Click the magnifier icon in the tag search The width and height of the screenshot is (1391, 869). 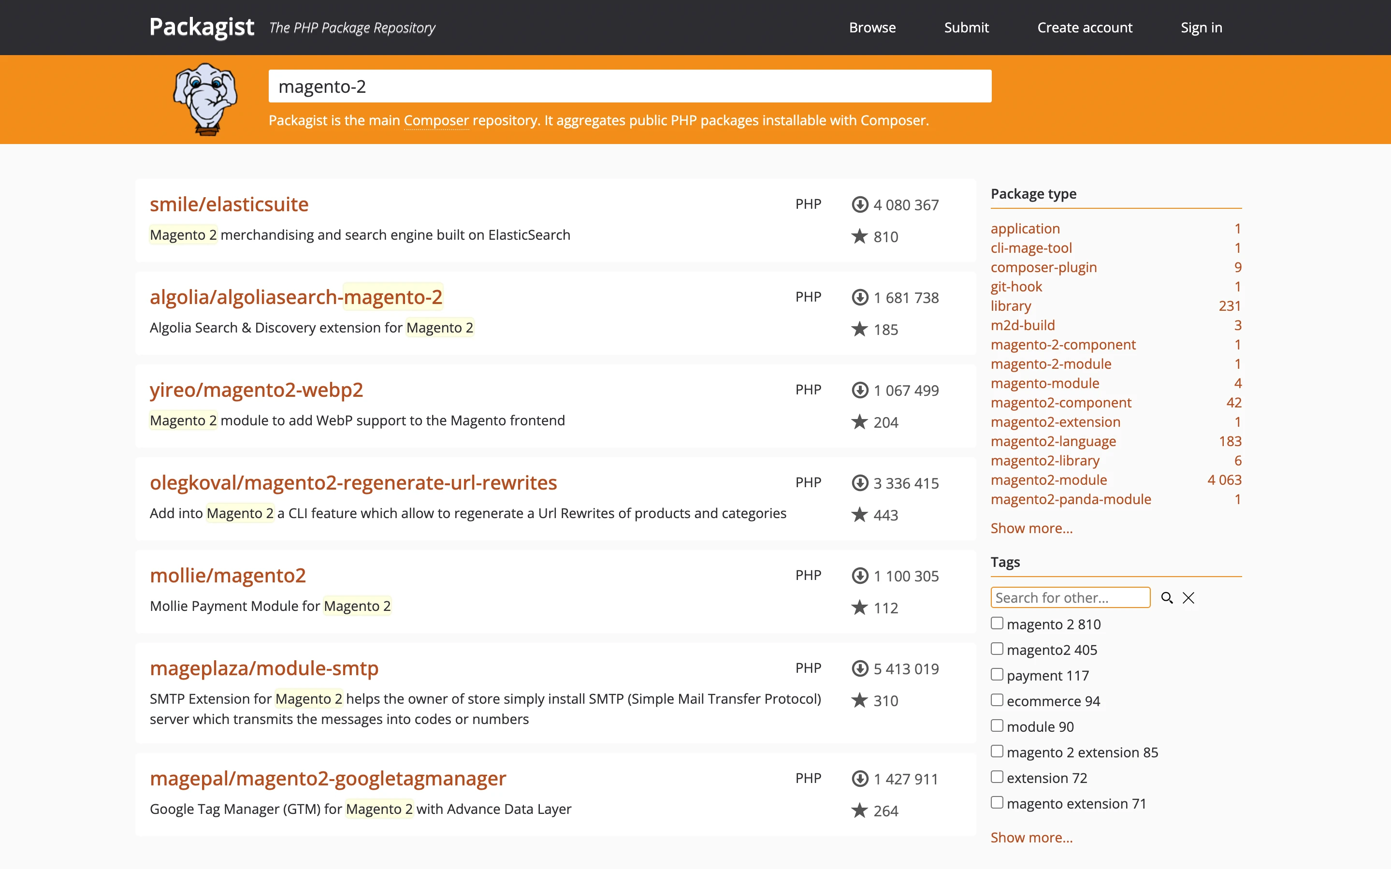pos(1168,598)
